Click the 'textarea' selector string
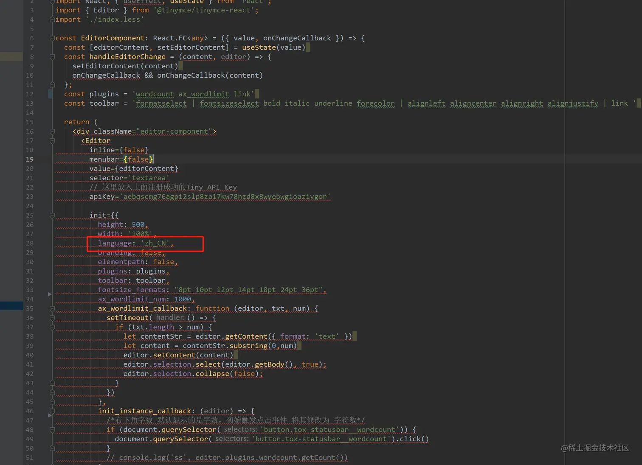This screenshot has height=465, width=642. click(149, 178)
